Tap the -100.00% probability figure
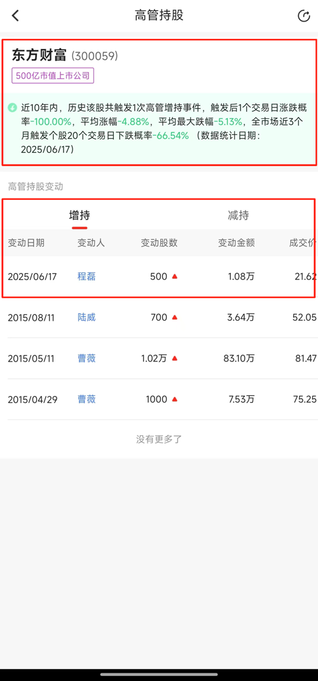Viewport: 318px width, 681px height. pos(50,121)
